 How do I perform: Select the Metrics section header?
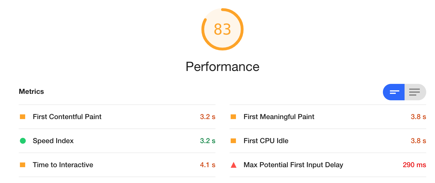click(31, 91)
